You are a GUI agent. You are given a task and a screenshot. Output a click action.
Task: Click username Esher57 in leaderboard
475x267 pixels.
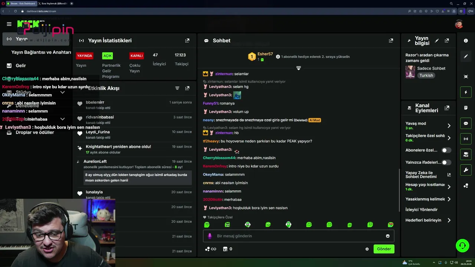tap(265, 54)
